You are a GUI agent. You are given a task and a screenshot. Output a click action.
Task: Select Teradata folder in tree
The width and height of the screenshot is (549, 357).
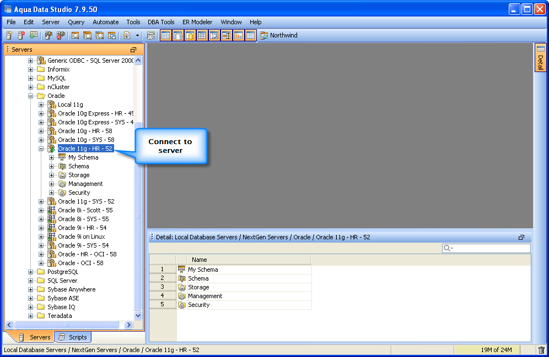60,315
